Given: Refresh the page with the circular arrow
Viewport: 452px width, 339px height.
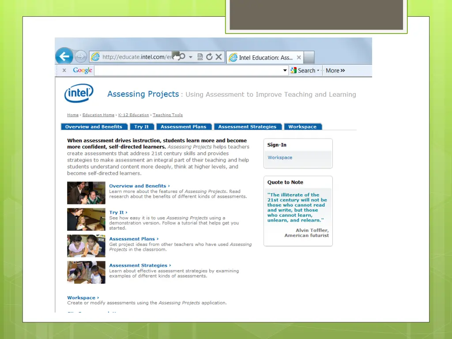Looking at the screenshot, I should click(x=209, y=57).
